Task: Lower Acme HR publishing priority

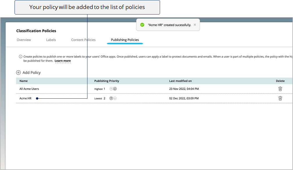Action: click(115, 98)
